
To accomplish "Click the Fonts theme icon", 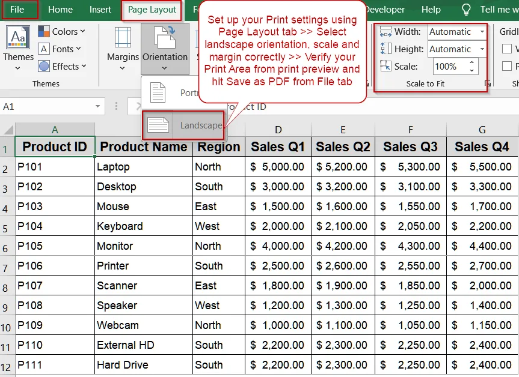I will pos(44,49).
